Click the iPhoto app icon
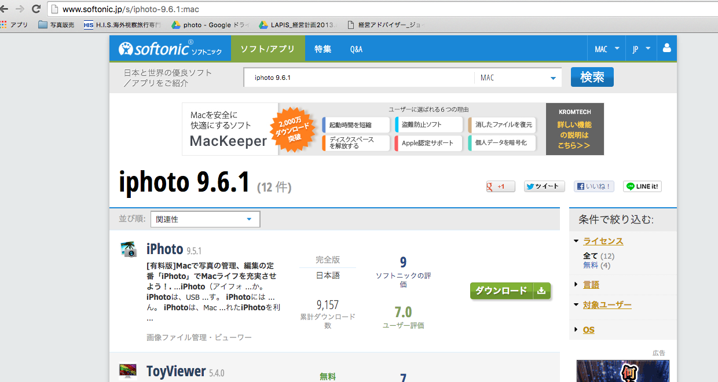The image size is (718, 382). click(129, 249)
